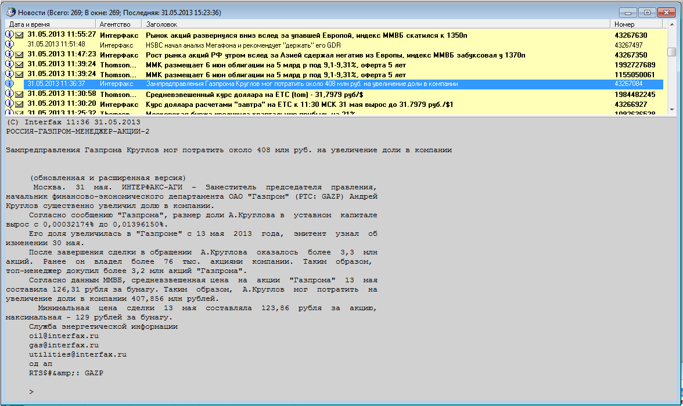Select headline 'Рост рынка акций РФ утром вслед за Азией'
The height and width of the screenshot is (406, 683).
(336, 55)
